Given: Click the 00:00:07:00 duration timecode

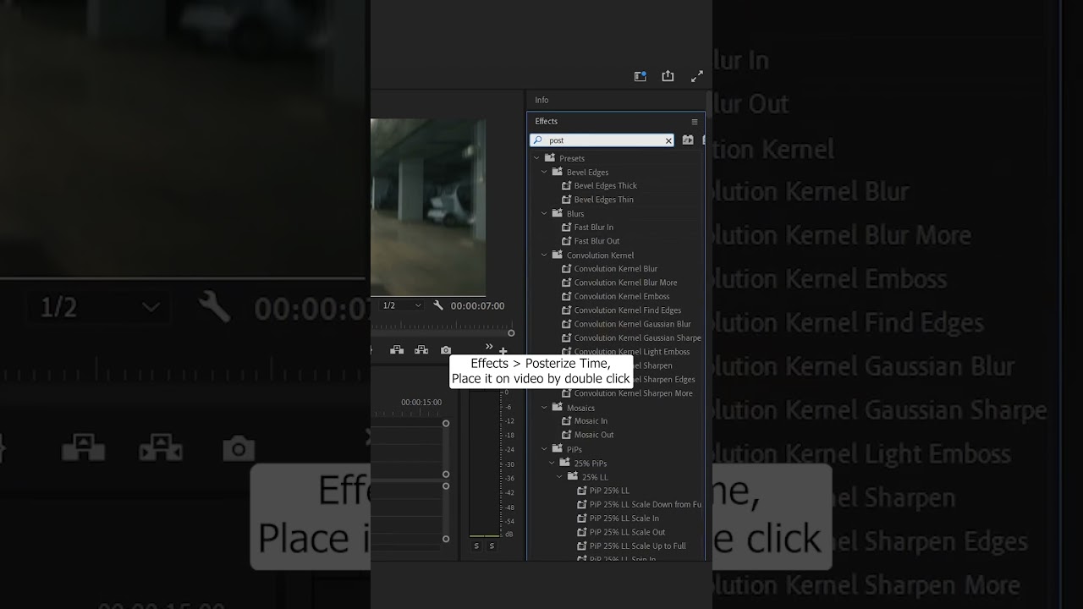Looking at the screenshot, I should pyautogui.click(x=477, y=305).
